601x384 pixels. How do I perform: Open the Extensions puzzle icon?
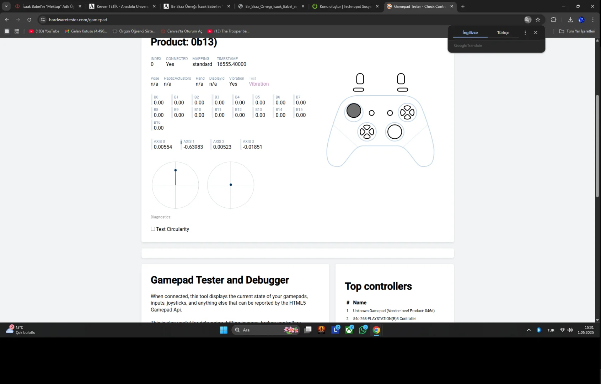point(553,20)
